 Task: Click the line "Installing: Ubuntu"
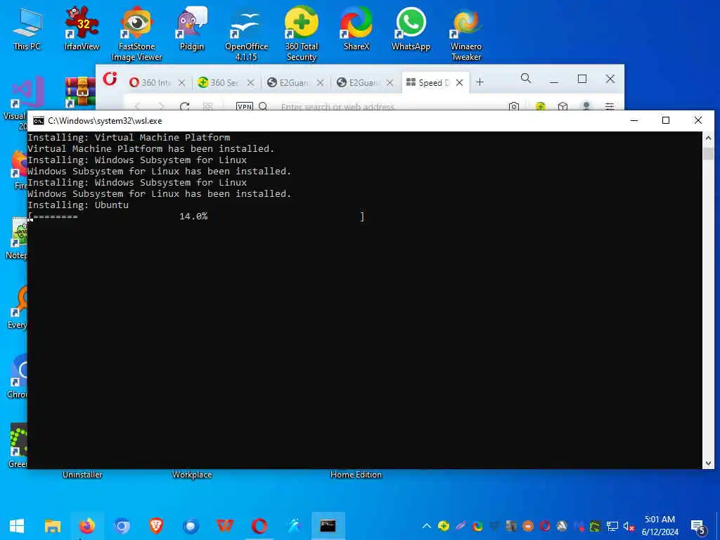78,205
